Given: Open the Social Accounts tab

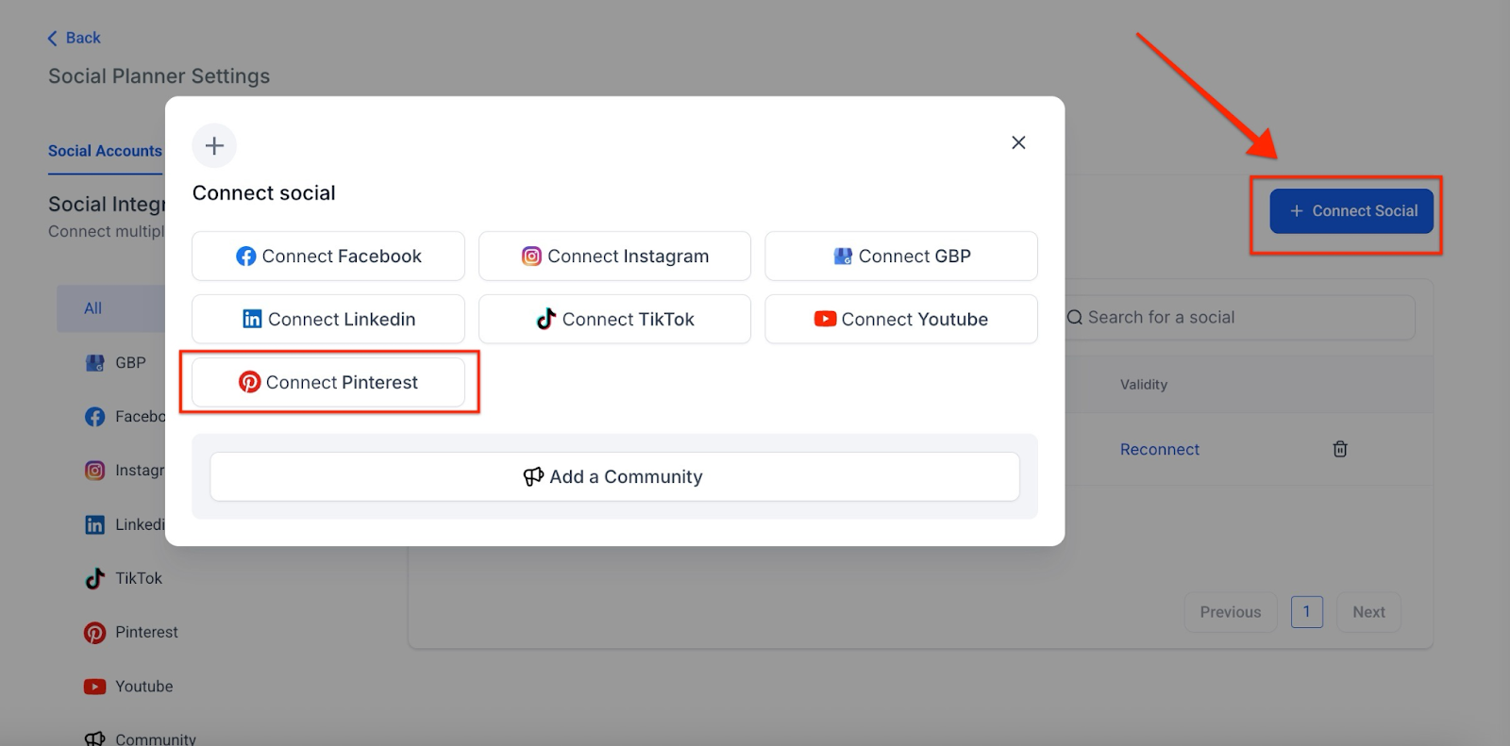Looking at the screenshot, I should 105,151.
